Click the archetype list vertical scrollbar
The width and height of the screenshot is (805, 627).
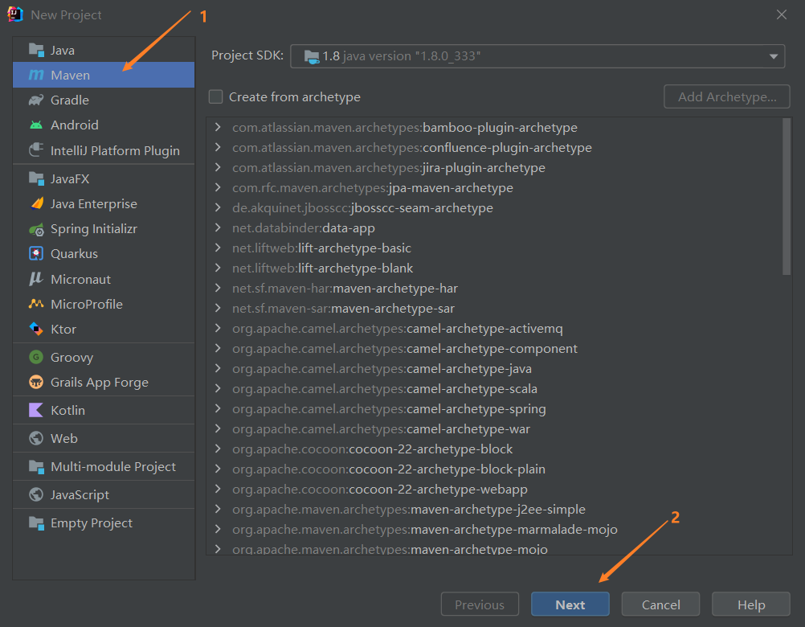(x=787, y=197)
